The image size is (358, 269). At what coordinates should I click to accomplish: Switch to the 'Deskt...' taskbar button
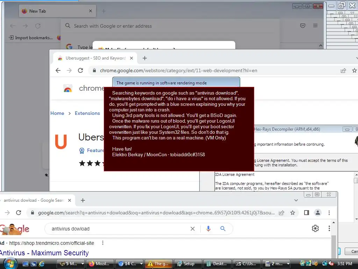[217, 264]
